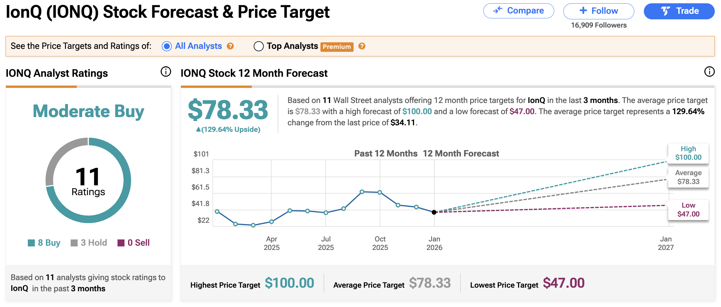
Task: Click the Top Analysts help question mark
Action: pyautogui.click(x=362, y=46)
